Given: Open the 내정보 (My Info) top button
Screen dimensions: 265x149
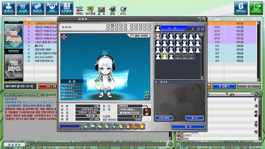Looking at the screenshot, I should [x=8, y=8].
